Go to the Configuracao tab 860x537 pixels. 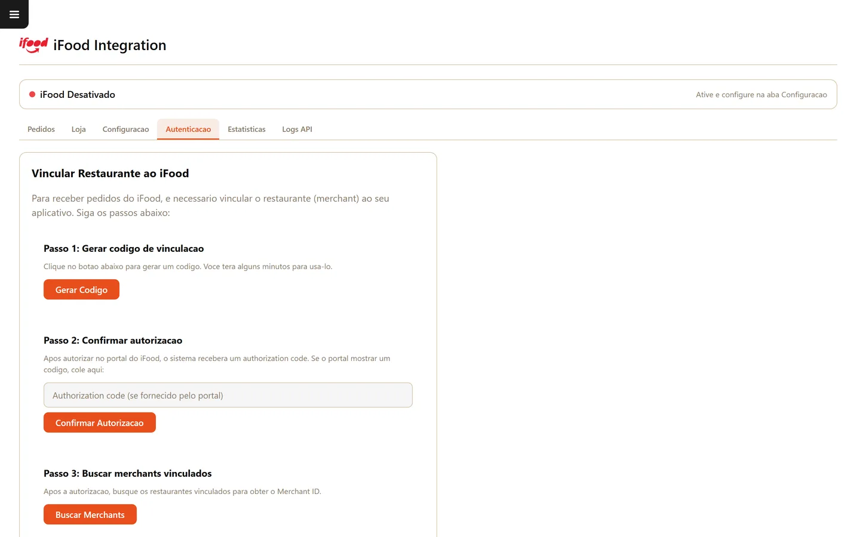click(125, 129)
